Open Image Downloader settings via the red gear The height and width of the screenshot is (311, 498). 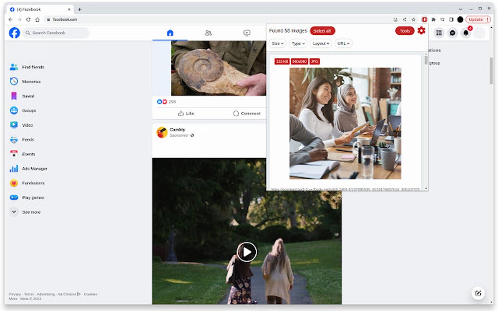pos(421,30)
